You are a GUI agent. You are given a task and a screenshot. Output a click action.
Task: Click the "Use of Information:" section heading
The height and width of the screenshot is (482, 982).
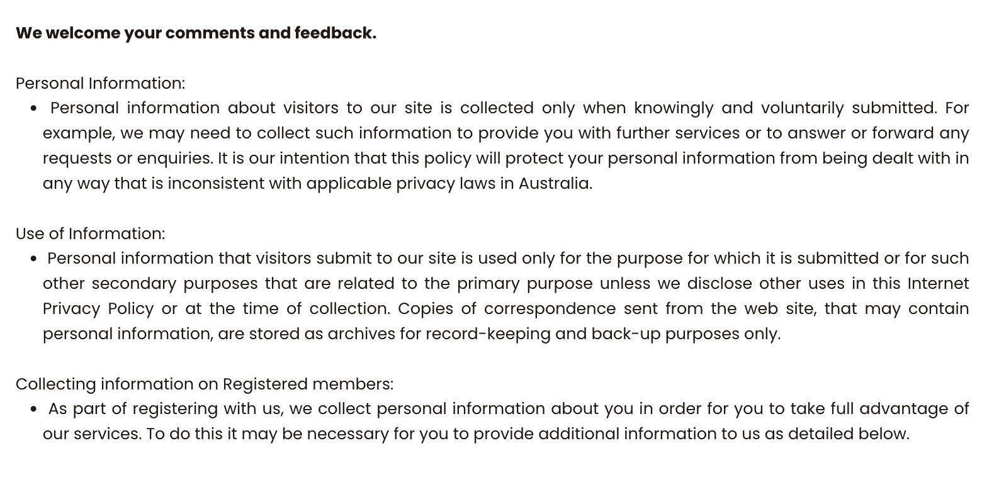pos(90,233)
